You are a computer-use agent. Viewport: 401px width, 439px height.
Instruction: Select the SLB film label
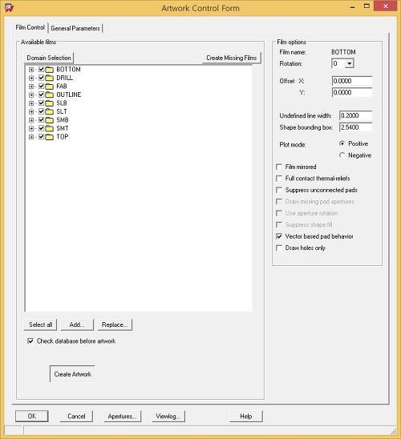(62, 103)
